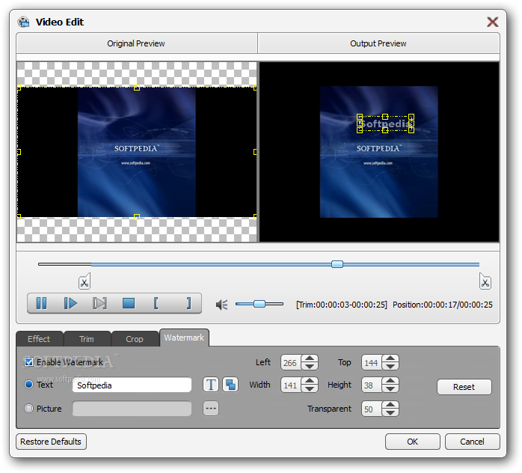Open the watermark text color icon
The width and height of the screenshot is (522, 473).
[x=230, y=385]
